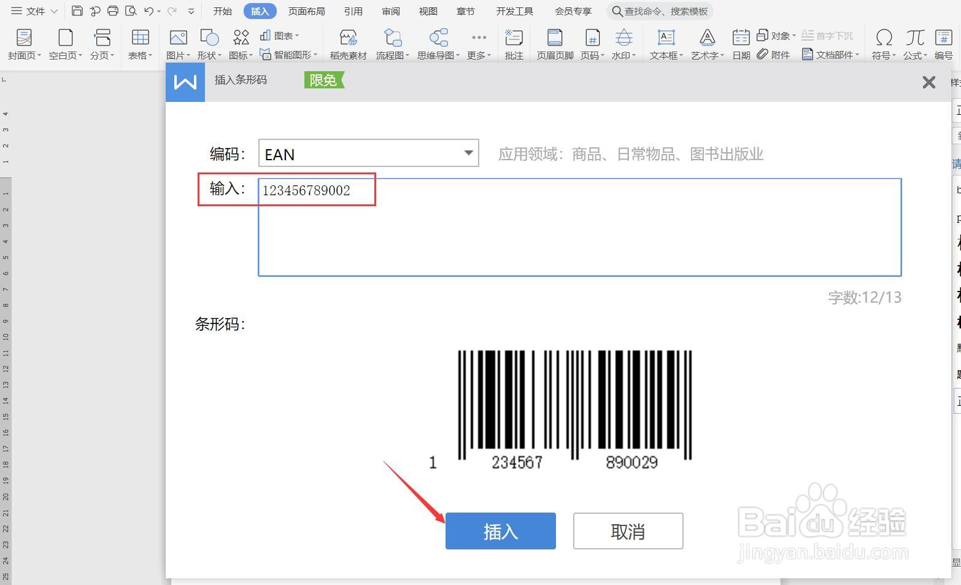Click the Print icon in quick access toolbar

113,11
